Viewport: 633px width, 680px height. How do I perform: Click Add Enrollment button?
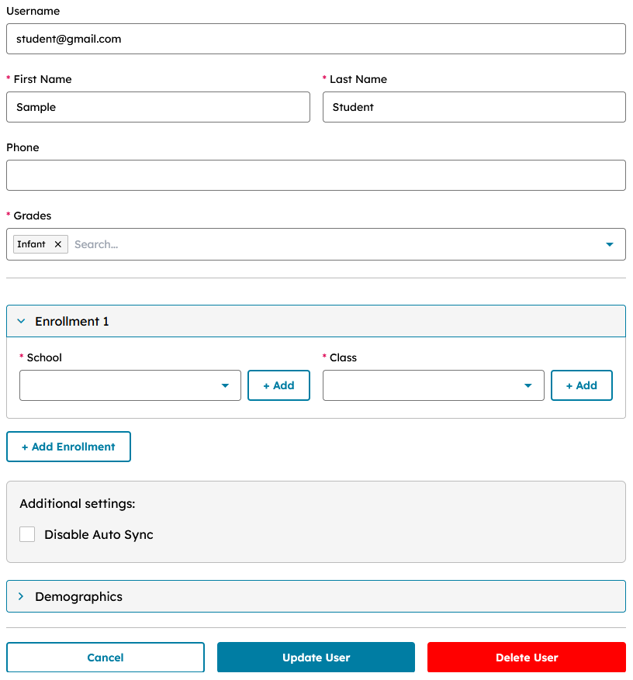tap(68, 447)
